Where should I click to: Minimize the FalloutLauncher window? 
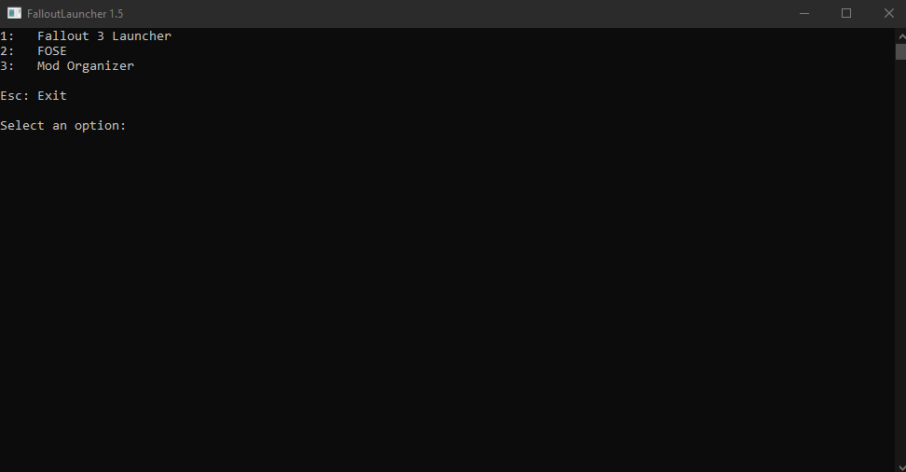pos(803,13)
